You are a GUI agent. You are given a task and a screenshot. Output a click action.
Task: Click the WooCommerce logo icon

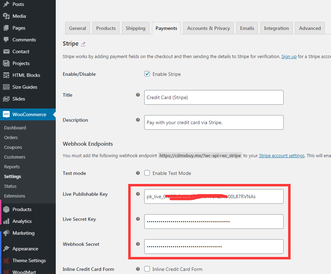tap(6, 114)
